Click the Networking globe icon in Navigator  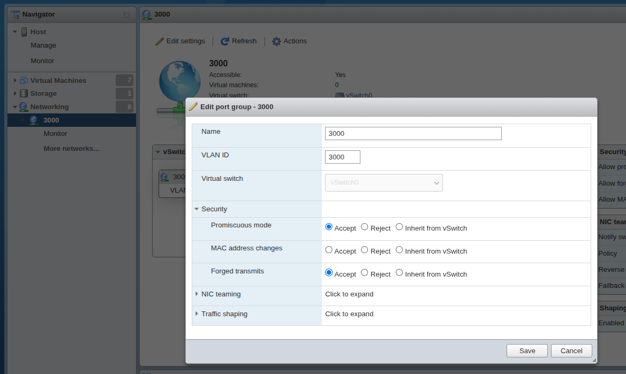pos(23,107)
